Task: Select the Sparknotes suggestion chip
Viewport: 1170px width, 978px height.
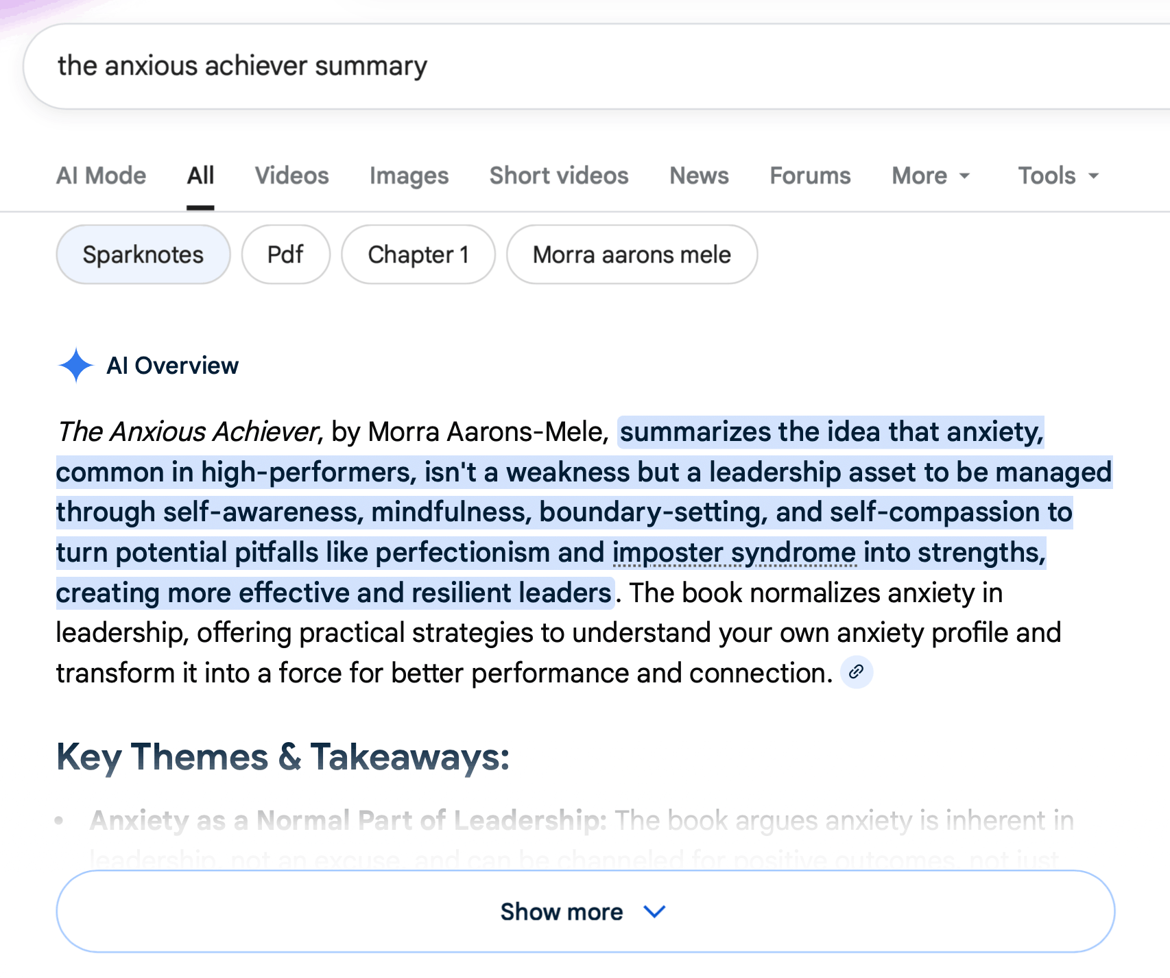Action: [143, 254]
